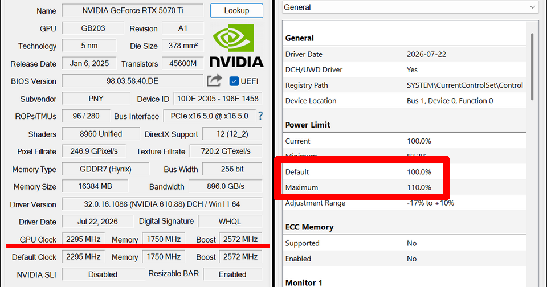The image size is (547, 287).
Task: Open the General dropdown at top
Action: tap(410, 7)
